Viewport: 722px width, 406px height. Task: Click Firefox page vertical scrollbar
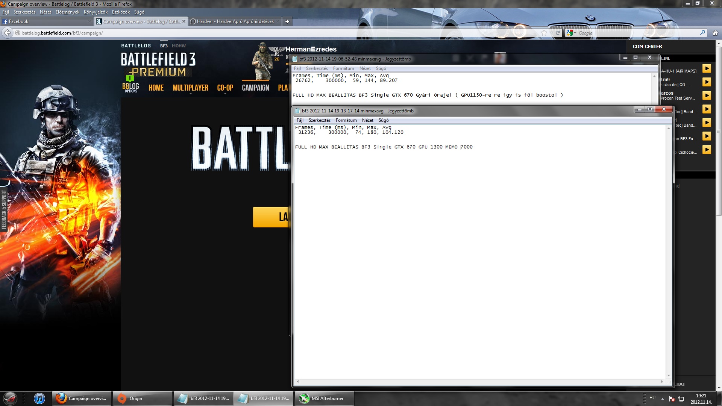719,132
